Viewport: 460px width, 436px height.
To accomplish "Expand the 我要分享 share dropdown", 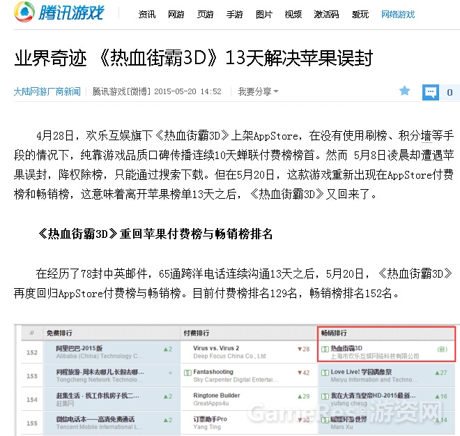I will tap(258, 91).
